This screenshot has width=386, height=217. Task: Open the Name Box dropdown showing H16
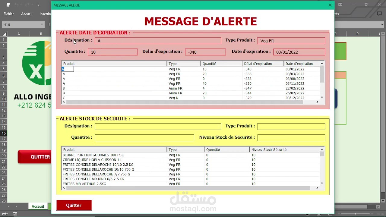(42, 24)
